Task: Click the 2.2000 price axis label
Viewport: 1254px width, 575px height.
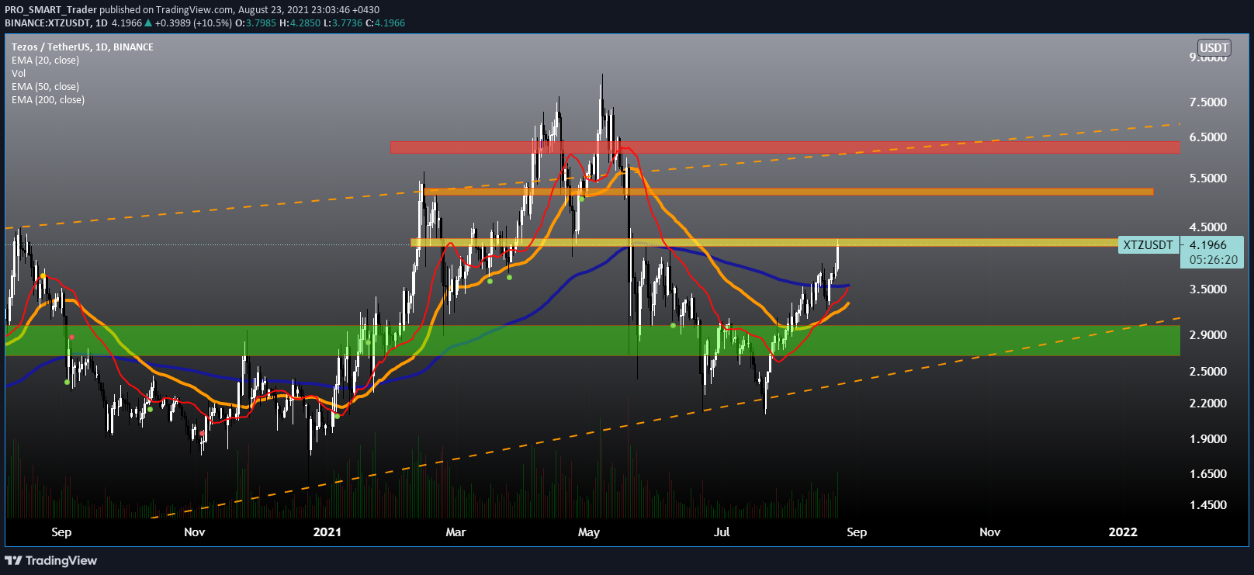Action: [x=1208, y=404]
